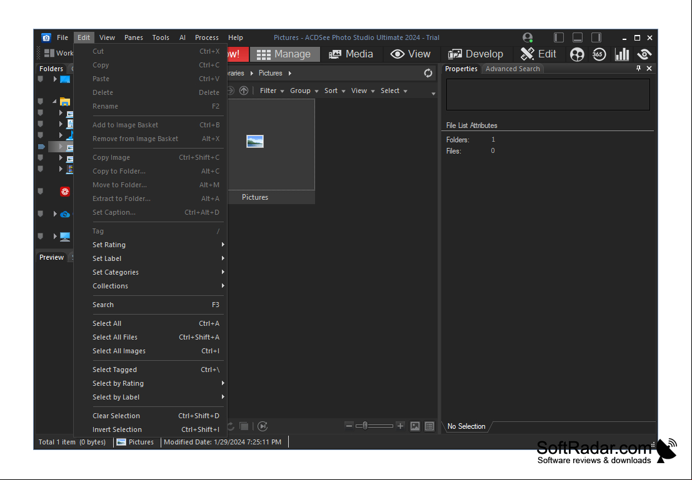
Task: Open the Set Rating submenu
Action: point(150,245)
